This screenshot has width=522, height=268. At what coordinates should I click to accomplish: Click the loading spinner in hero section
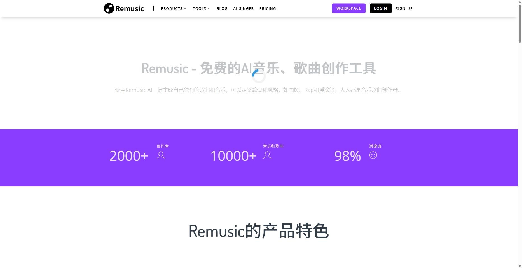(x=259, y=76)
